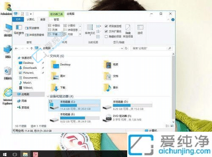Collapse the 设备和驱动器 (4) group
This screenshot has height=157, width=212.
48,96
